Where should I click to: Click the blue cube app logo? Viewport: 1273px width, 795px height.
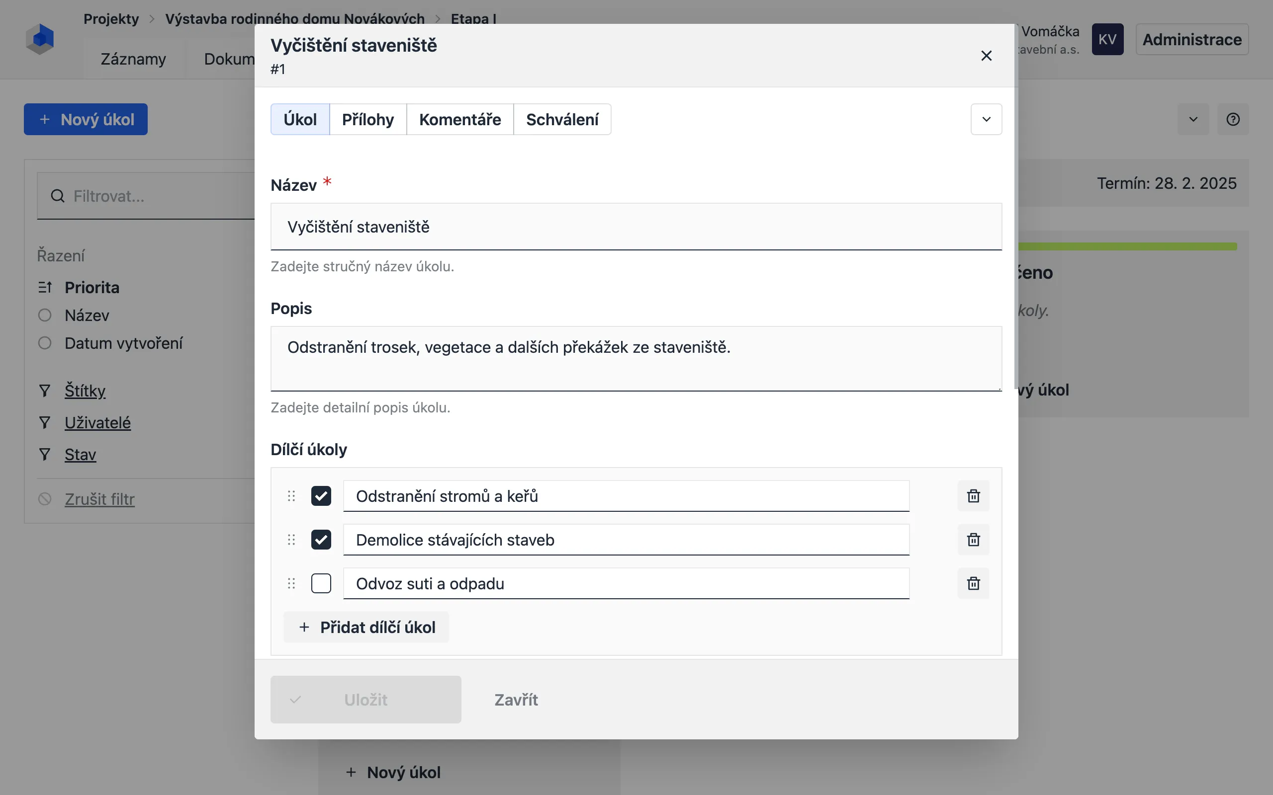point(40,39)
